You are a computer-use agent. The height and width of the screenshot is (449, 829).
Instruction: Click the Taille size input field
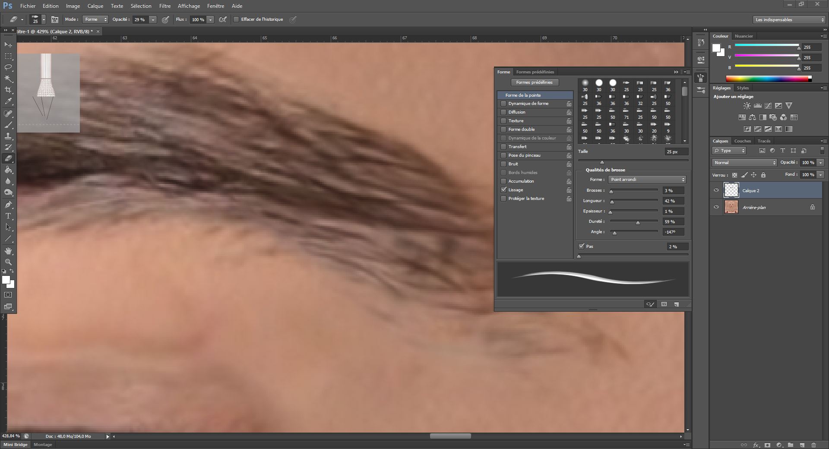click(676, 152)
